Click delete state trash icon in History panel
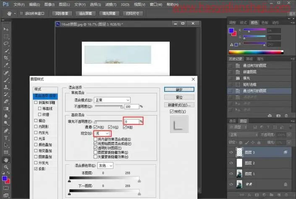The height and width of the screenshot is (199, 296). click(x=286, y=116)
